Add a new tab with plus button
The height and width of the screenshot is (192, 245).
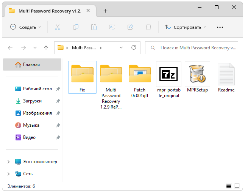point(105,11)
